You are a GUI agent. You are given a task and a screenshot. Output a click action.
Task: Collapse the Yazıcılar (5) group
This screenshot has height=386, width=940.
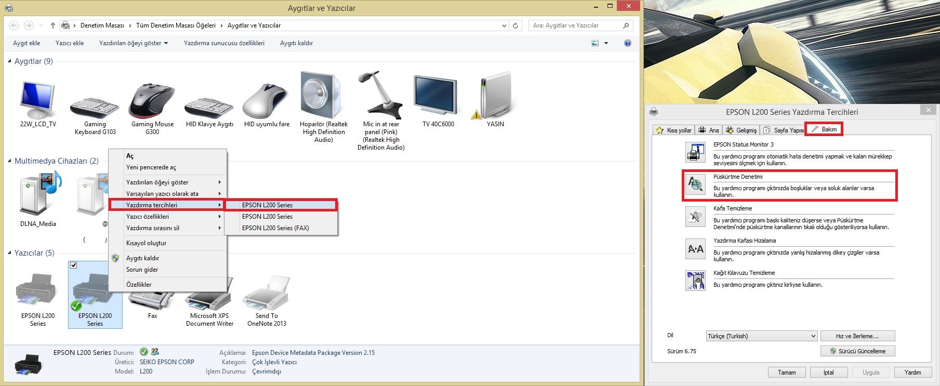click(x=10, y=253)
